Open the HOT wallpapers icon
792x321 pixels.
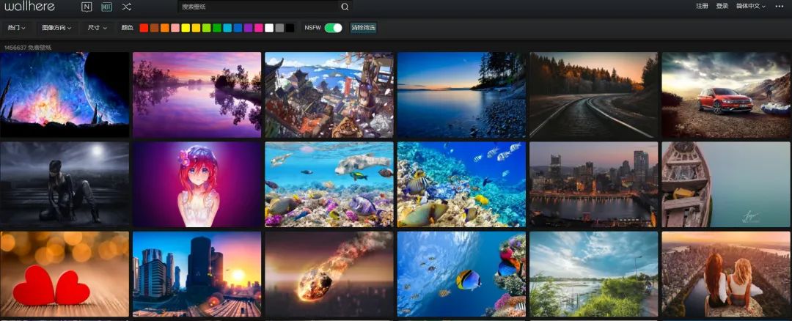(x=106, y=7)
